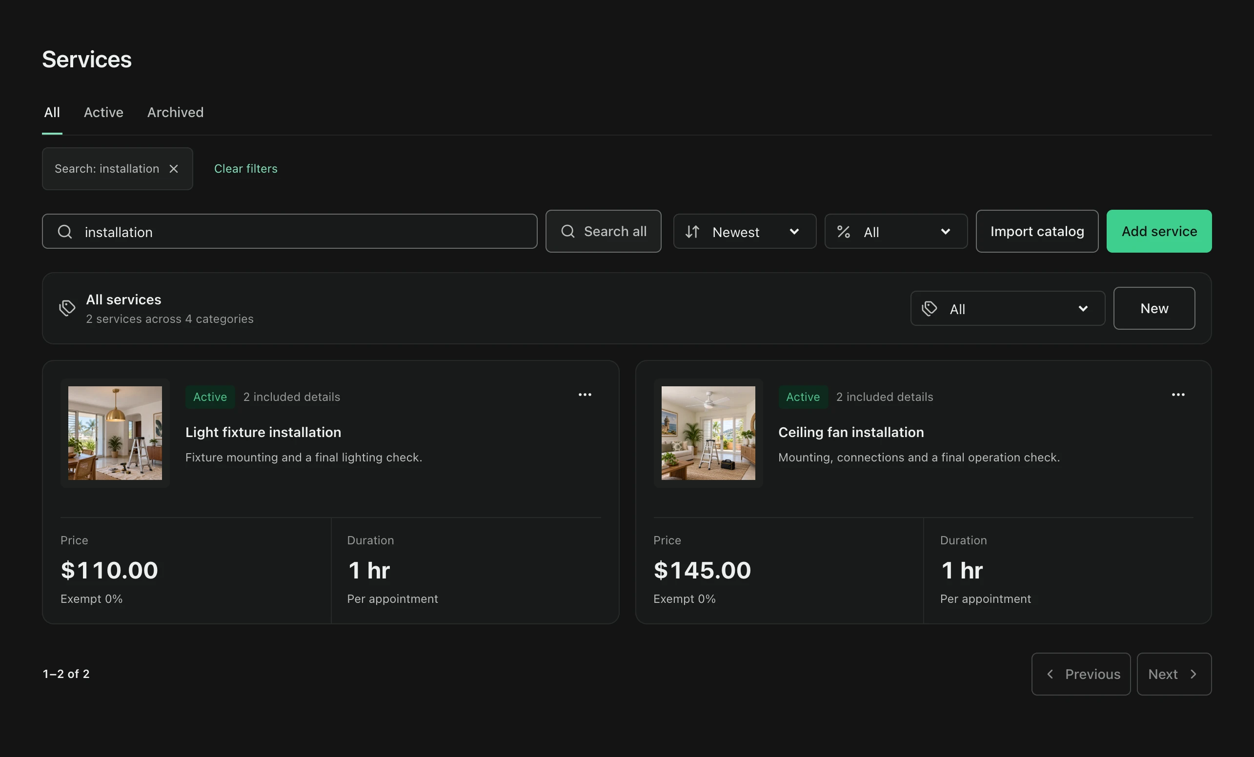
Task: Open the Light fixture installation thumbnail
Action: coord(115,433)
